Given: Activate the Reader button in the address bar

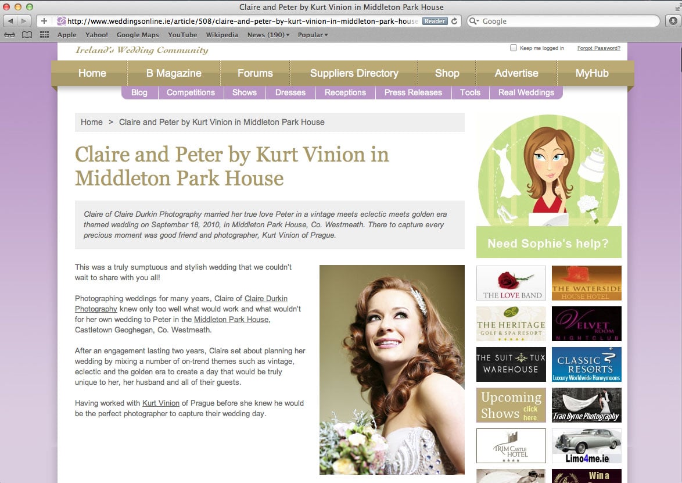Looking at the screenshot, I should pyautogui.click(x=435, y=21).
